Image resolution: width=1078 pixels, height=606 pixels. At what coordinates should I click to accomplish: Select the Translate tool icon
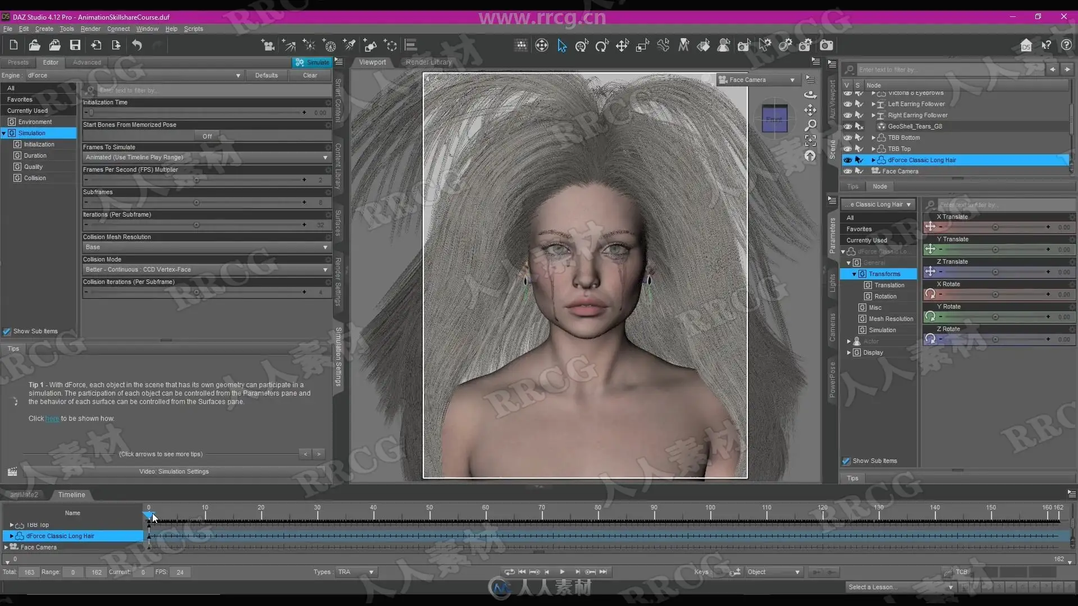[622, 45]
